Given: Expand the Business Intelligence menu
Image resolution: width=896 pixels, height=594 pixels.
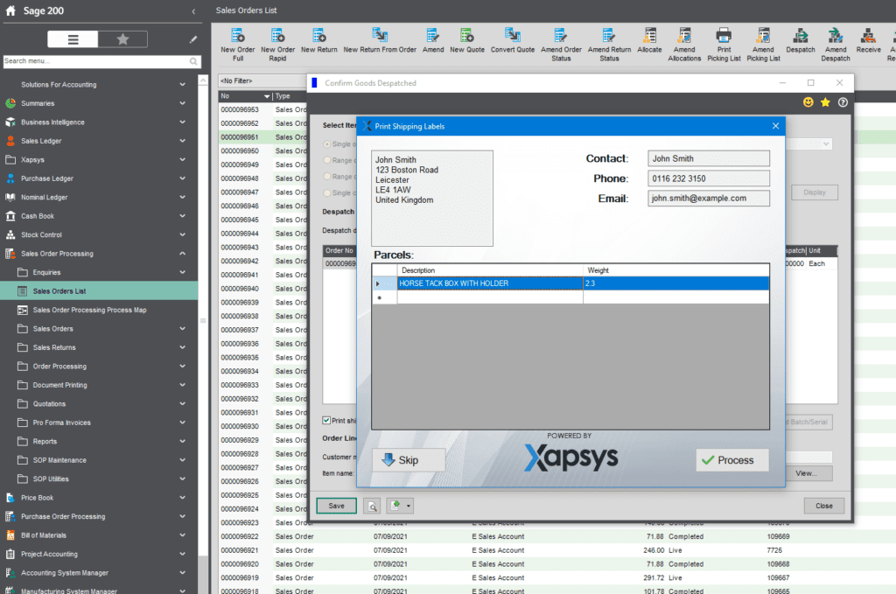Looking at the screenshot, I should [x=182, y=122].
